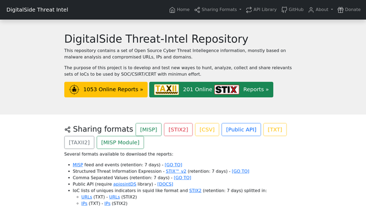Click the bug target icon on yellow button
The width and height of the screenshot is (366, 206).
coord(74,90)
